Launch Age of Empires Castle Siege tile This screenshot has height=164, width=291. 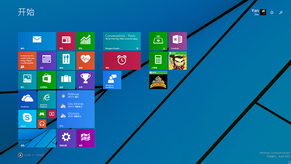click(x=158, y=80)
